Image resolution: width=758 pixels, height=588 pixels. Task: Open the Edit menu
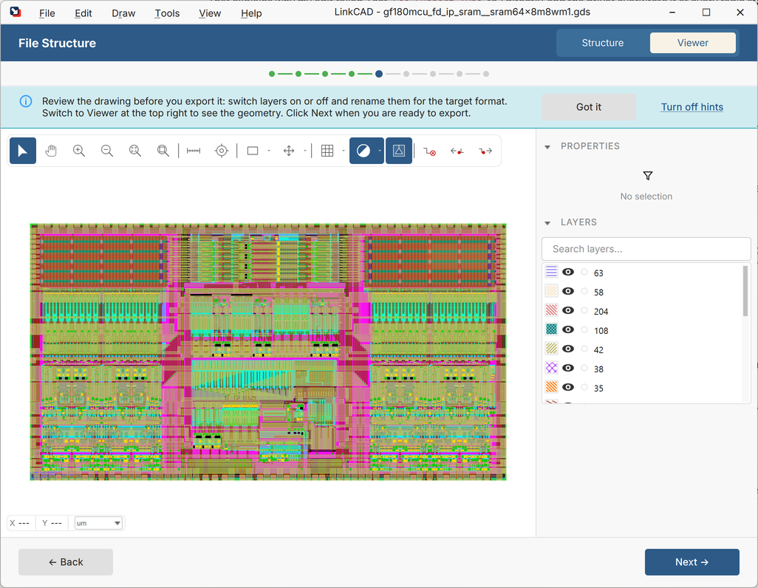pos(83,13)
